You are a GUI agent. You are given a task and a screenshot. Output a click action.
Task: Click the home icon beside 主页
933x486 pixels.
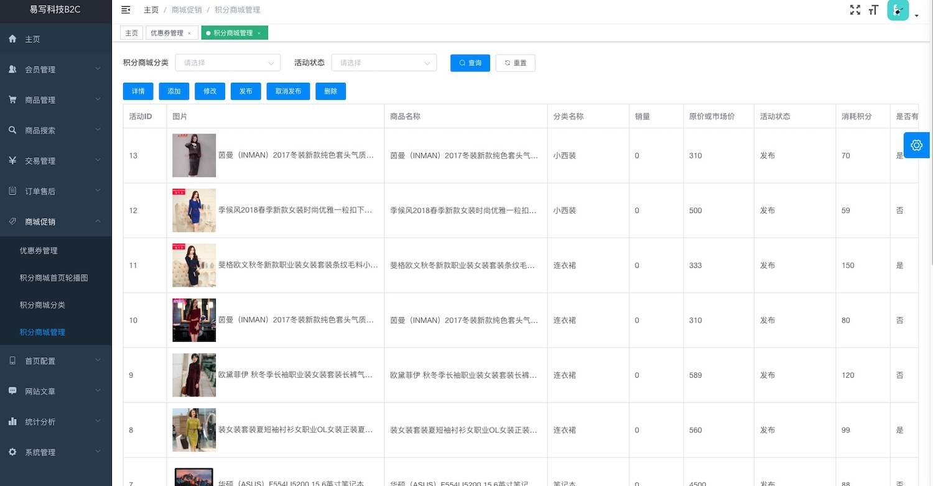(12, 39)
